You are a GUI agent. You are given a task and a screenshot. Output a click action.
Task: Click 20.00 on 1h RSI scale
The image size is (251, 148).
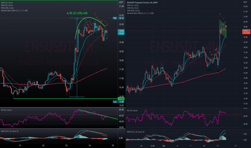tap(121, 127)
